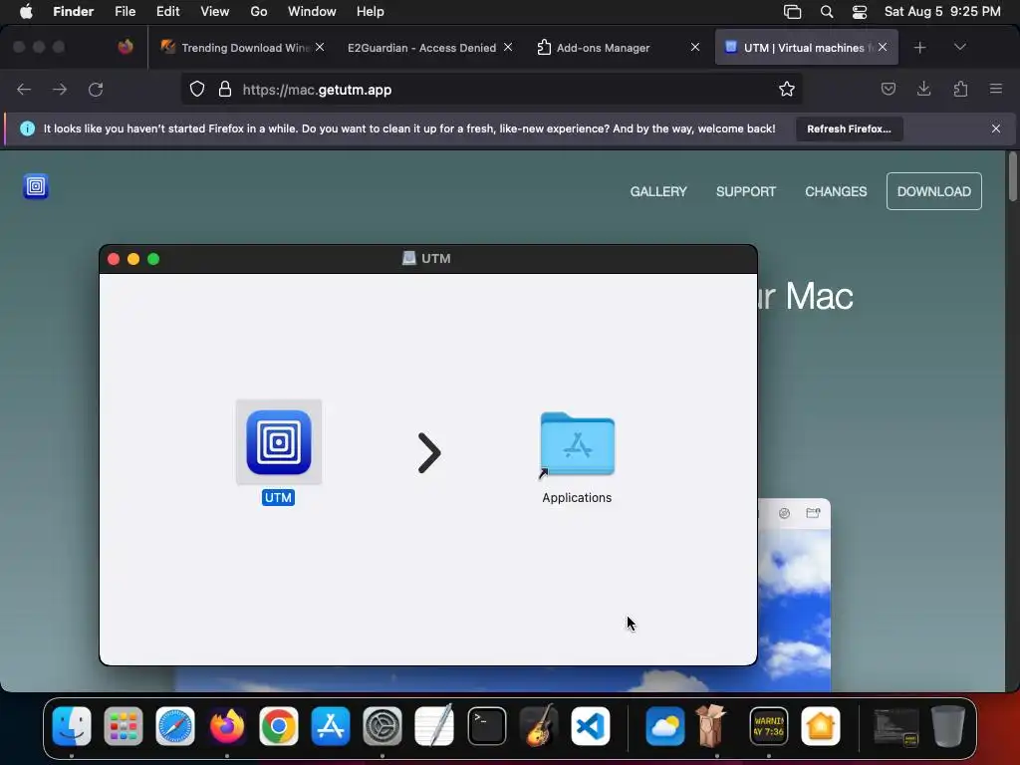Launch Visual Studio Code from the Dock
This screenshot has width=1020, height=765.
click(591, 726)
